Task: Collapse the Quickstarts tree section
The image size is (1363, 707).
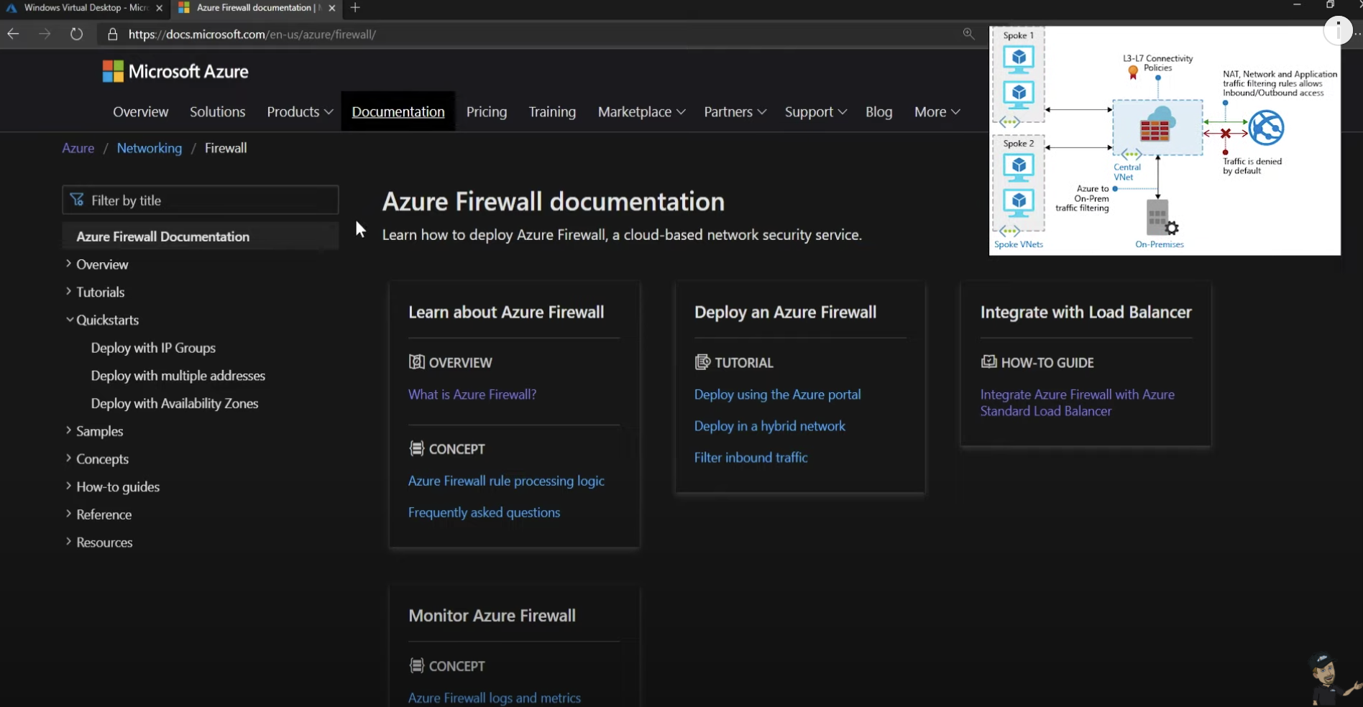Action: point(70,320)
